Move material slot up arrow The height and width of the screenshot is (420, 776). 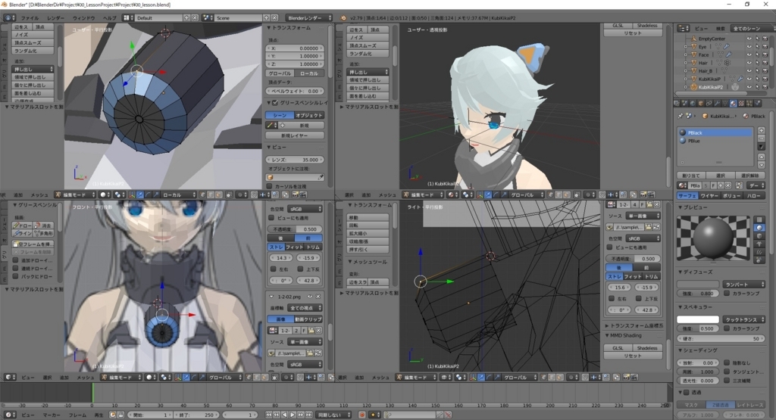[x=761, y=157]
